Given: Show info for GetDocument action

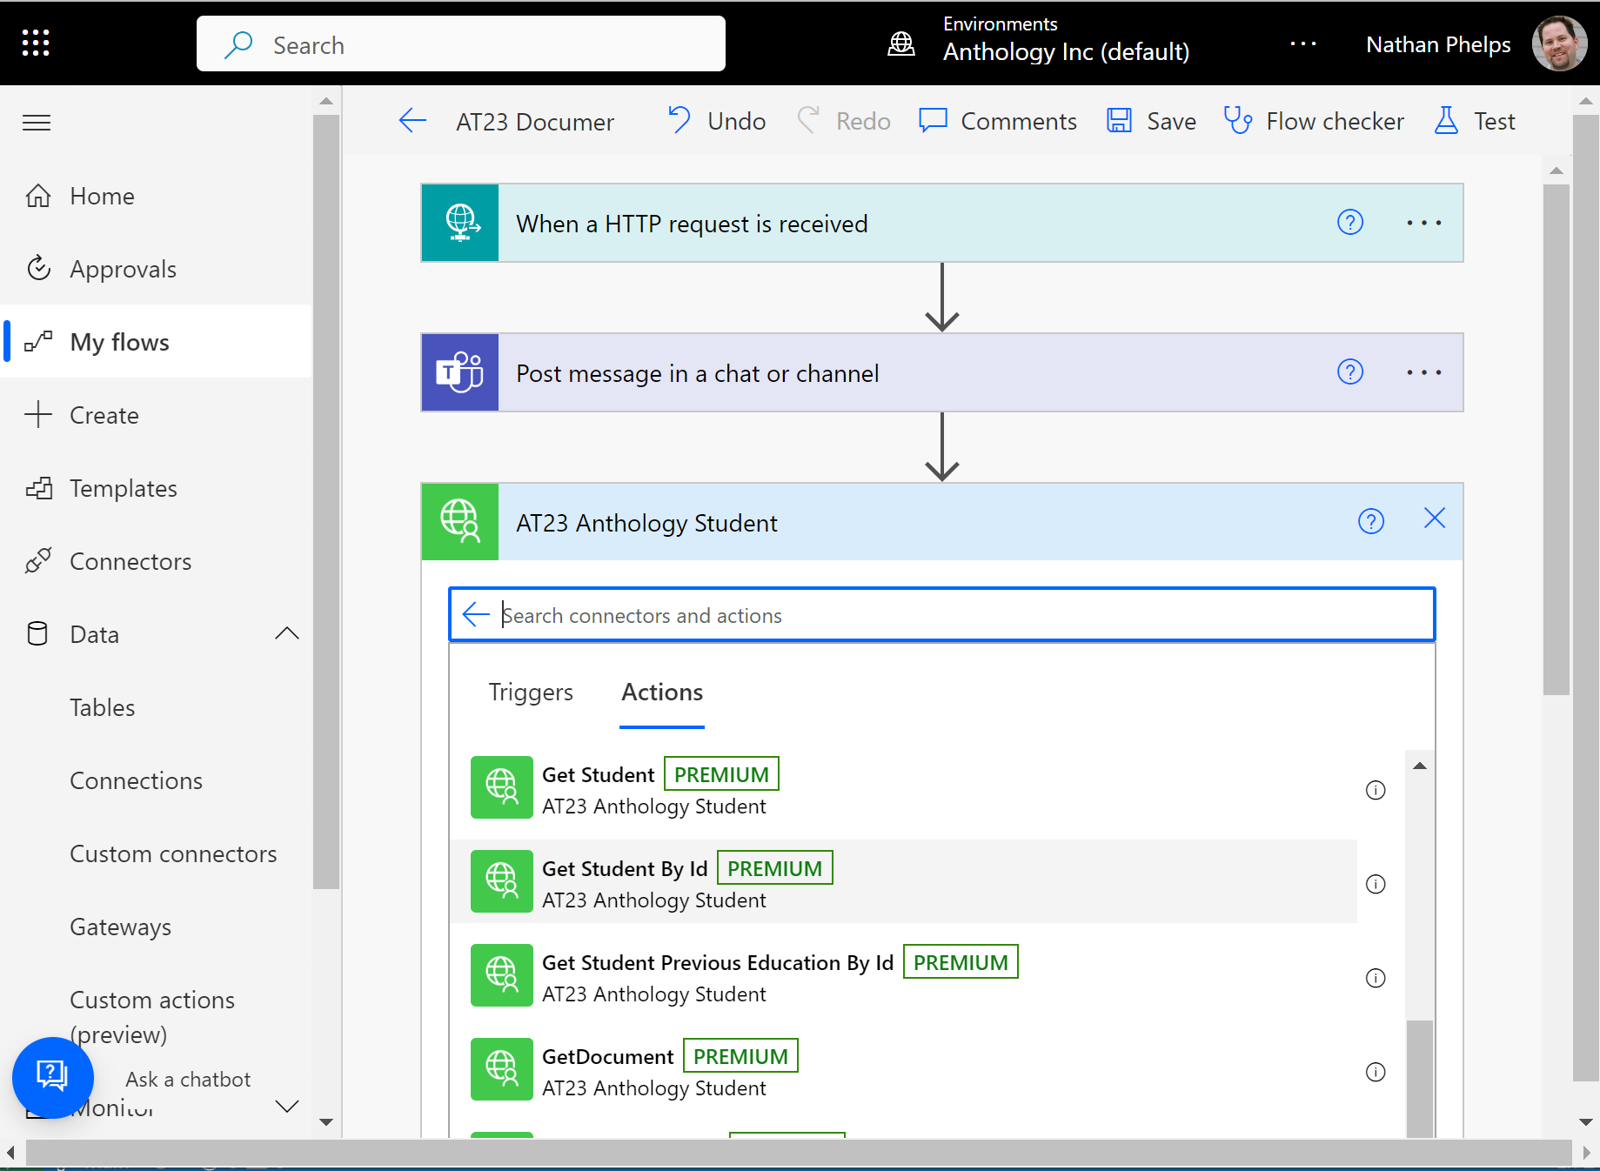Looking at the screenshot, I should point(1376,1072).
